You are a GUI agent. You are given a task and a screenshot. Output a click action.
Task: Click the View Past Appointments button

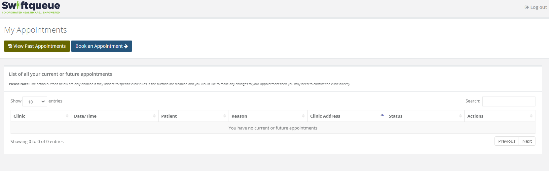point(37,46)
